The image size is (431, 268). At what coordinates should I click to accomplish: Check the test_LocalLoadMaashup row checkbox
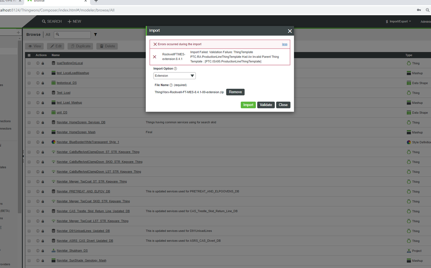pyautogui.click(x=29, y=73)
